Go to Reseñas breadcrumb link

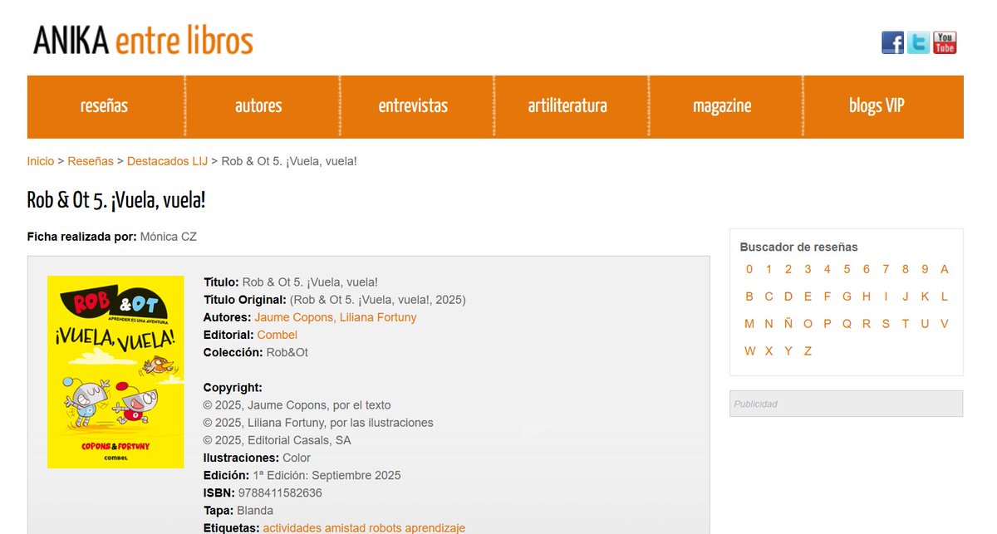pos(91,161)
